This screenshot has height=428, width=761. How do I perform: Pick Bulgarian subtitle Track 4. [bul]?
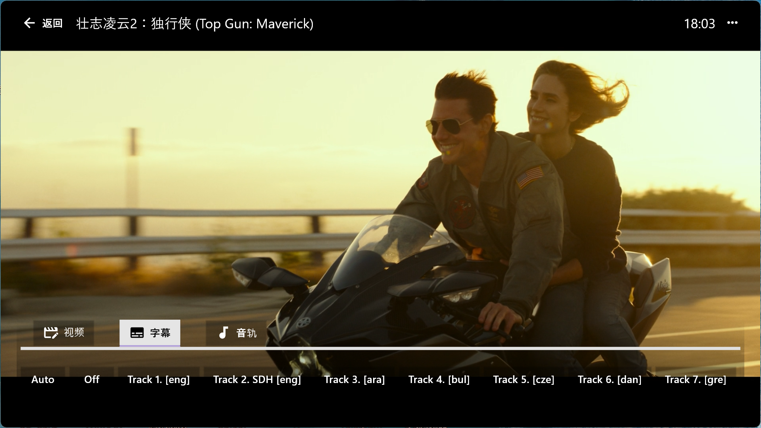439,380
